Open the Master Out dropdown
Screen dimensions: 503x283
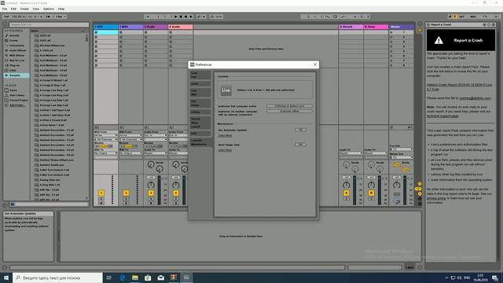[x=402, y=157]
